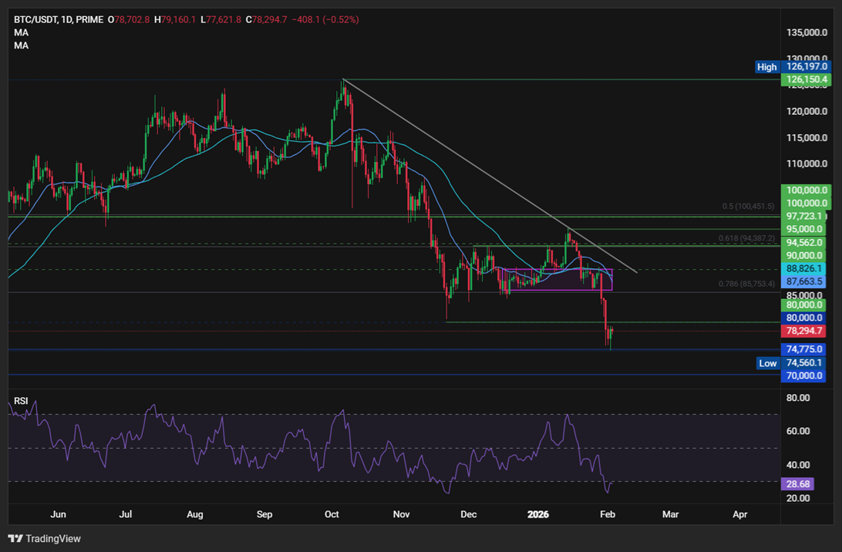Select the light-blue 87,663.5 MA price label
The height and width of the screenshot is (552, 842).
point(804,281)
